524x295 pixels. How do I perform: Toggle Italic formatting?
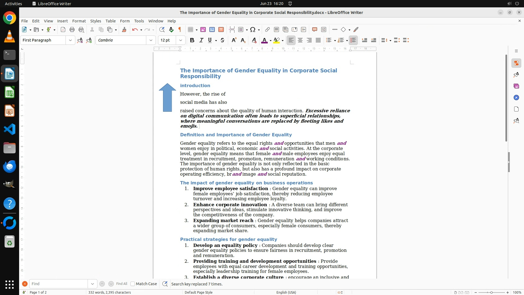pyautogui.click(x=201, y=40)
